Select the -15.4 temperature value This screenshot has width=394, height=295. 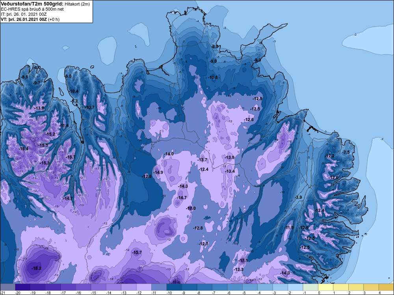(23, 149)
